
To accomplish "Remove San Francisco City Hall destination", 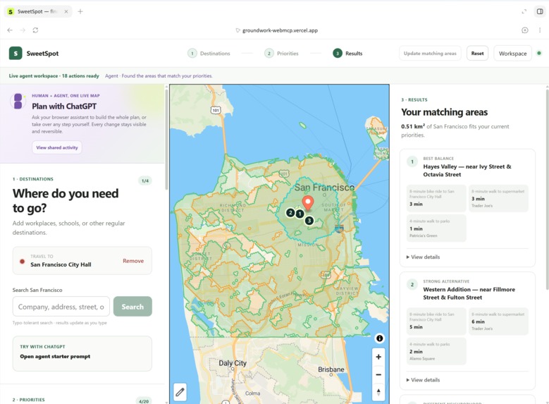I will tap(133, 261).
